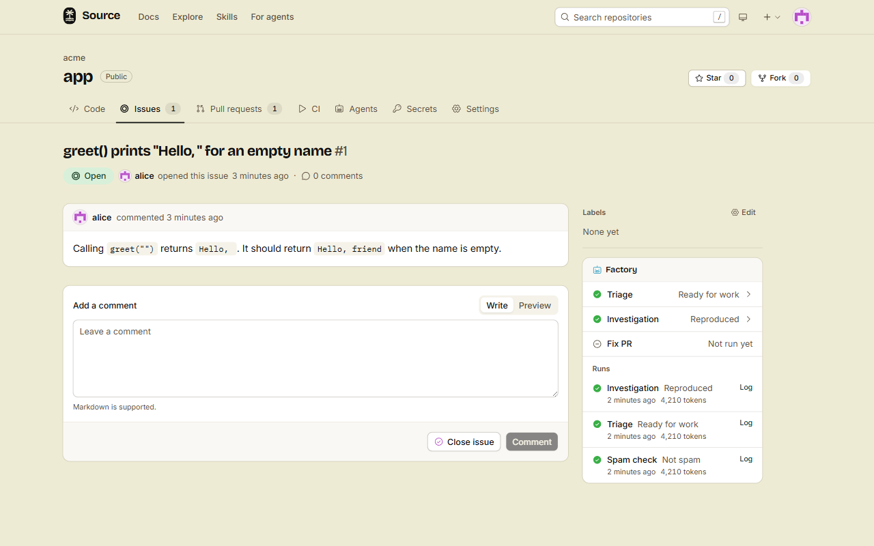Viewport: 874px width, 546px height.
Task: Select the Issues tab
Action: coord(150,109)
